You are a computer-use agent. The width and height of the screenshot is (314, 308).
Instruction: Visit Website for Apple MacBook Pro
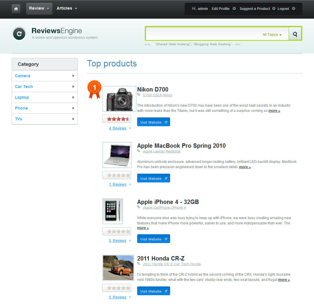pyautogui.click(x=154, y=178)
